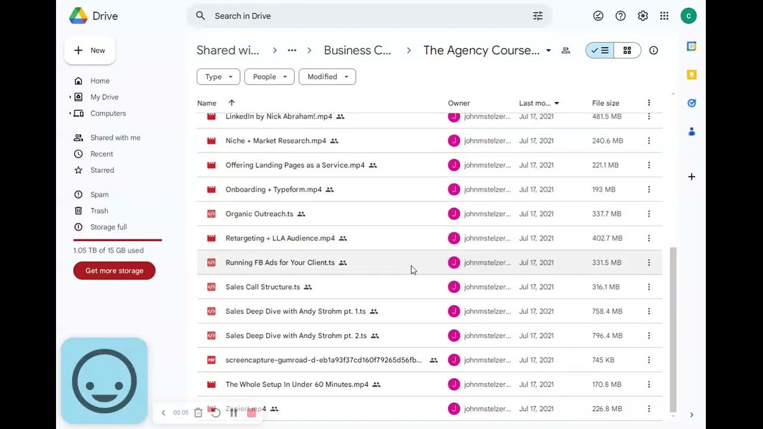
Task: Click the video icon of Onboarding + Typeform.mp4
Action: 211,189
